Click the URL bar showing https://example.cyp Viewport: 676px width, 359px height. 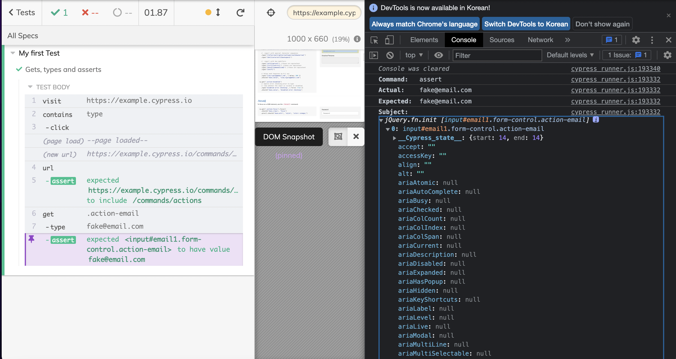pos(324,13)
